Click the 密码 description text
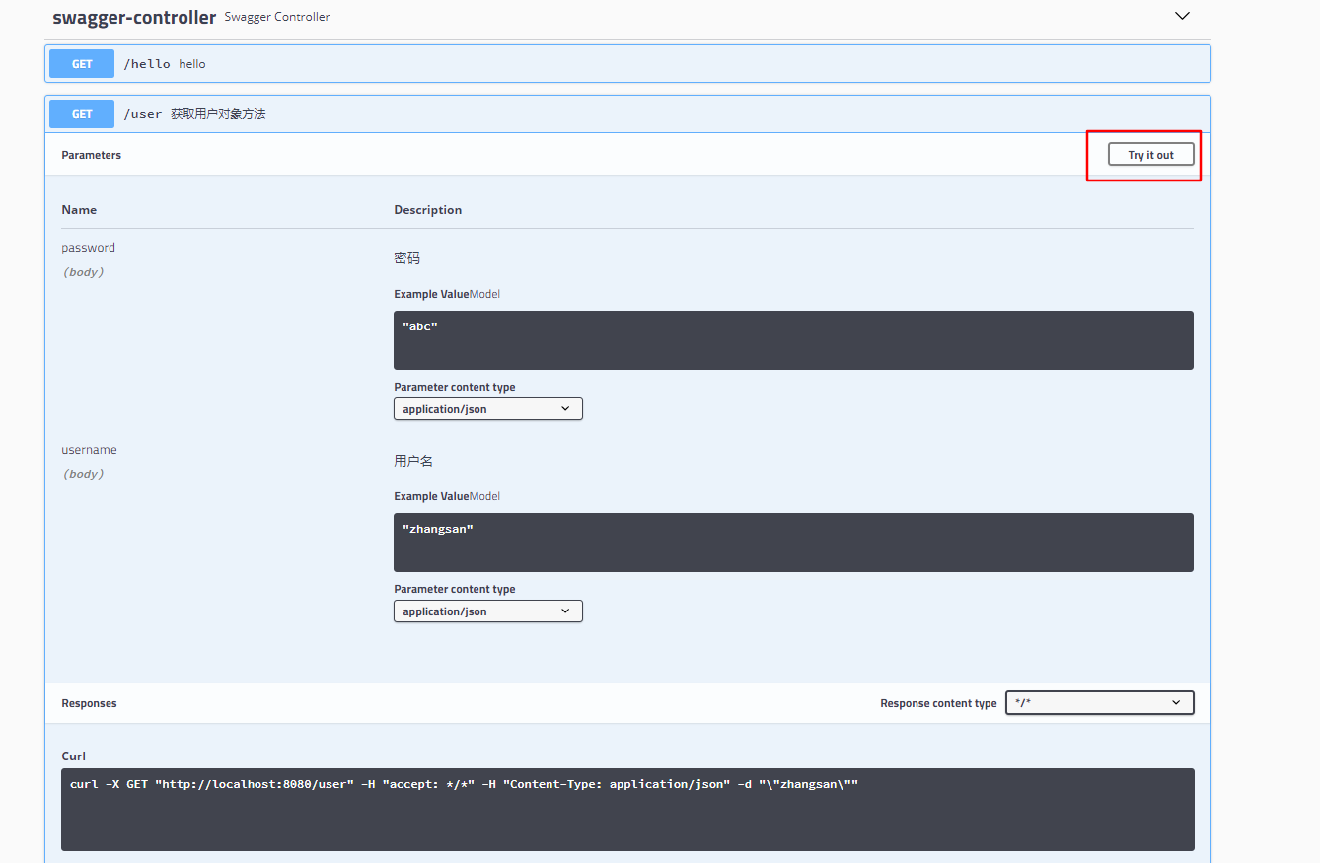The height and width of the screenshot is (863, 1320). coord(406,258)
